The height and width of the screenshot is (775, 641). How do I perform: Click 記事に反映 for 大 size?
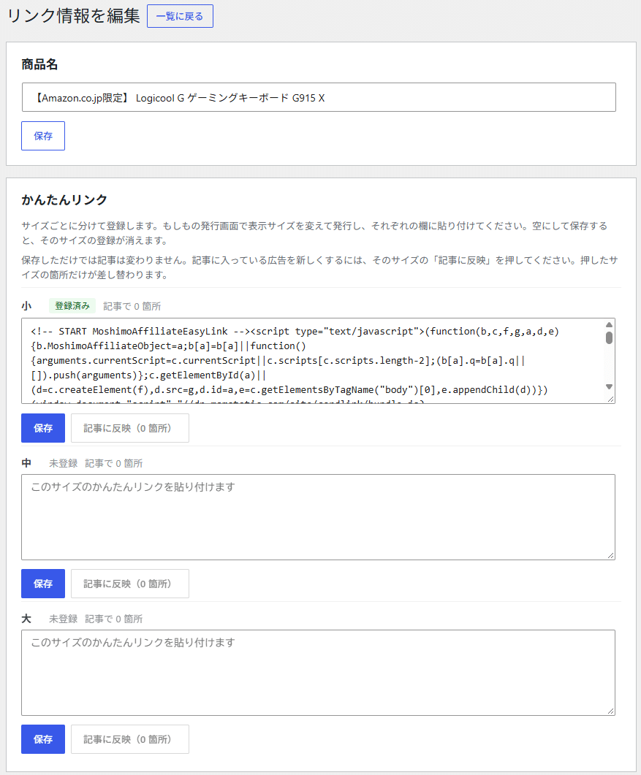(130, 739)
